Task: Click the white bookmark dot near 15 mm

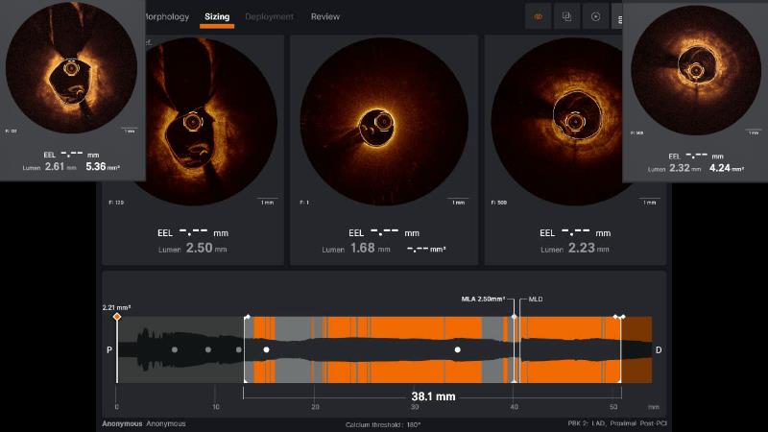Action: tap(267, 350)
